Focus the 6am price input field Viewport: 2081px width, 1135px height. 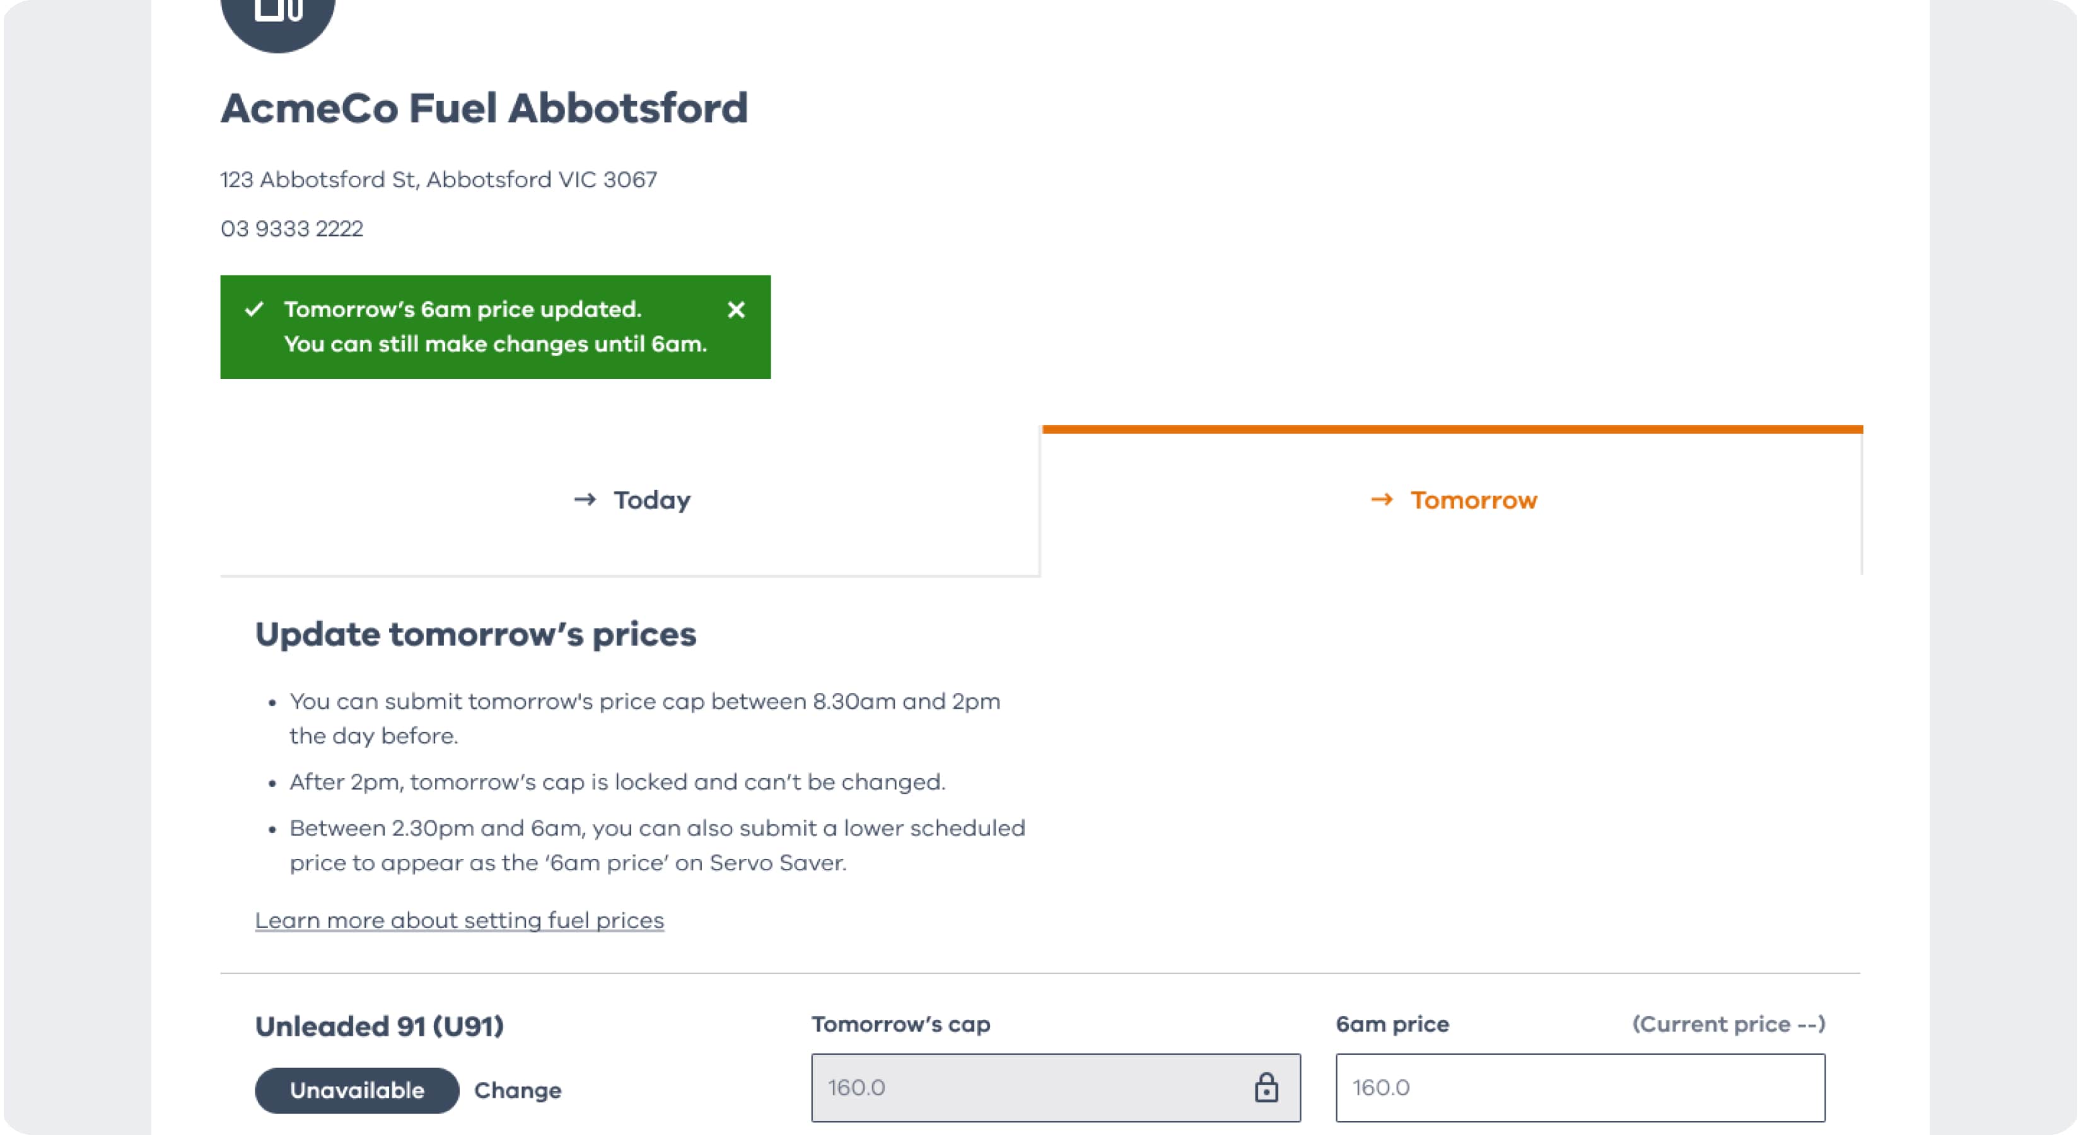coord(1579,1087)
